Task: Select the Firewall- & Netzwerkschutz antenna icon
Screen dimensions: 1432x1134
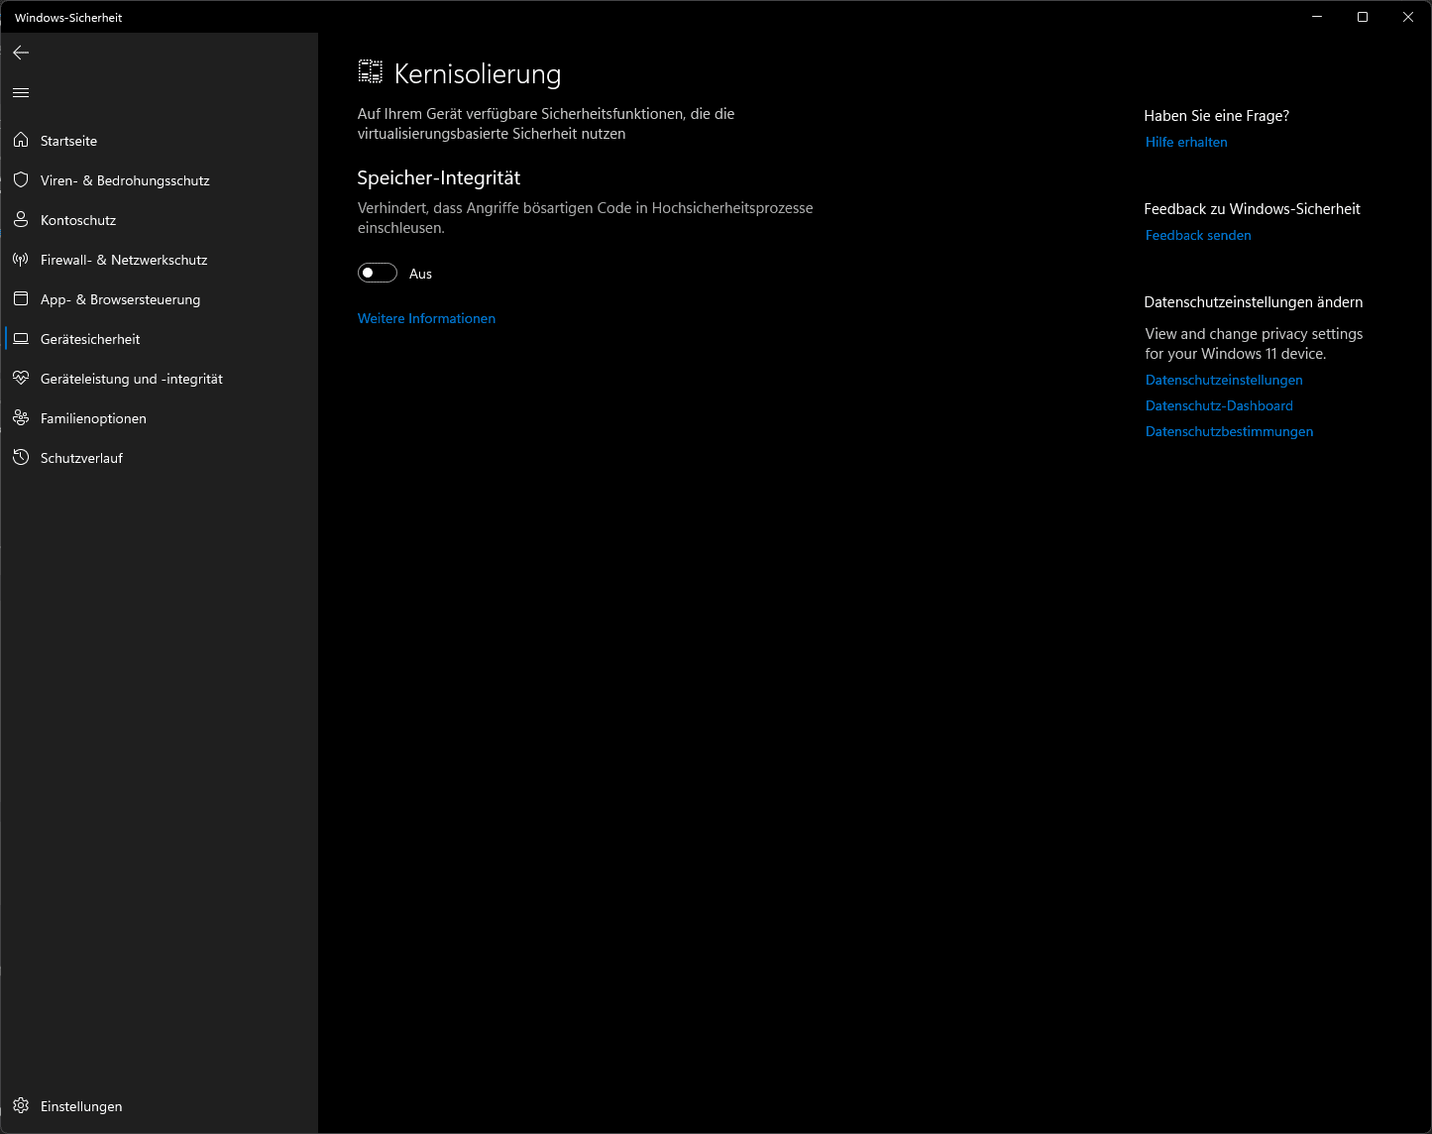Action: (21, 260)
